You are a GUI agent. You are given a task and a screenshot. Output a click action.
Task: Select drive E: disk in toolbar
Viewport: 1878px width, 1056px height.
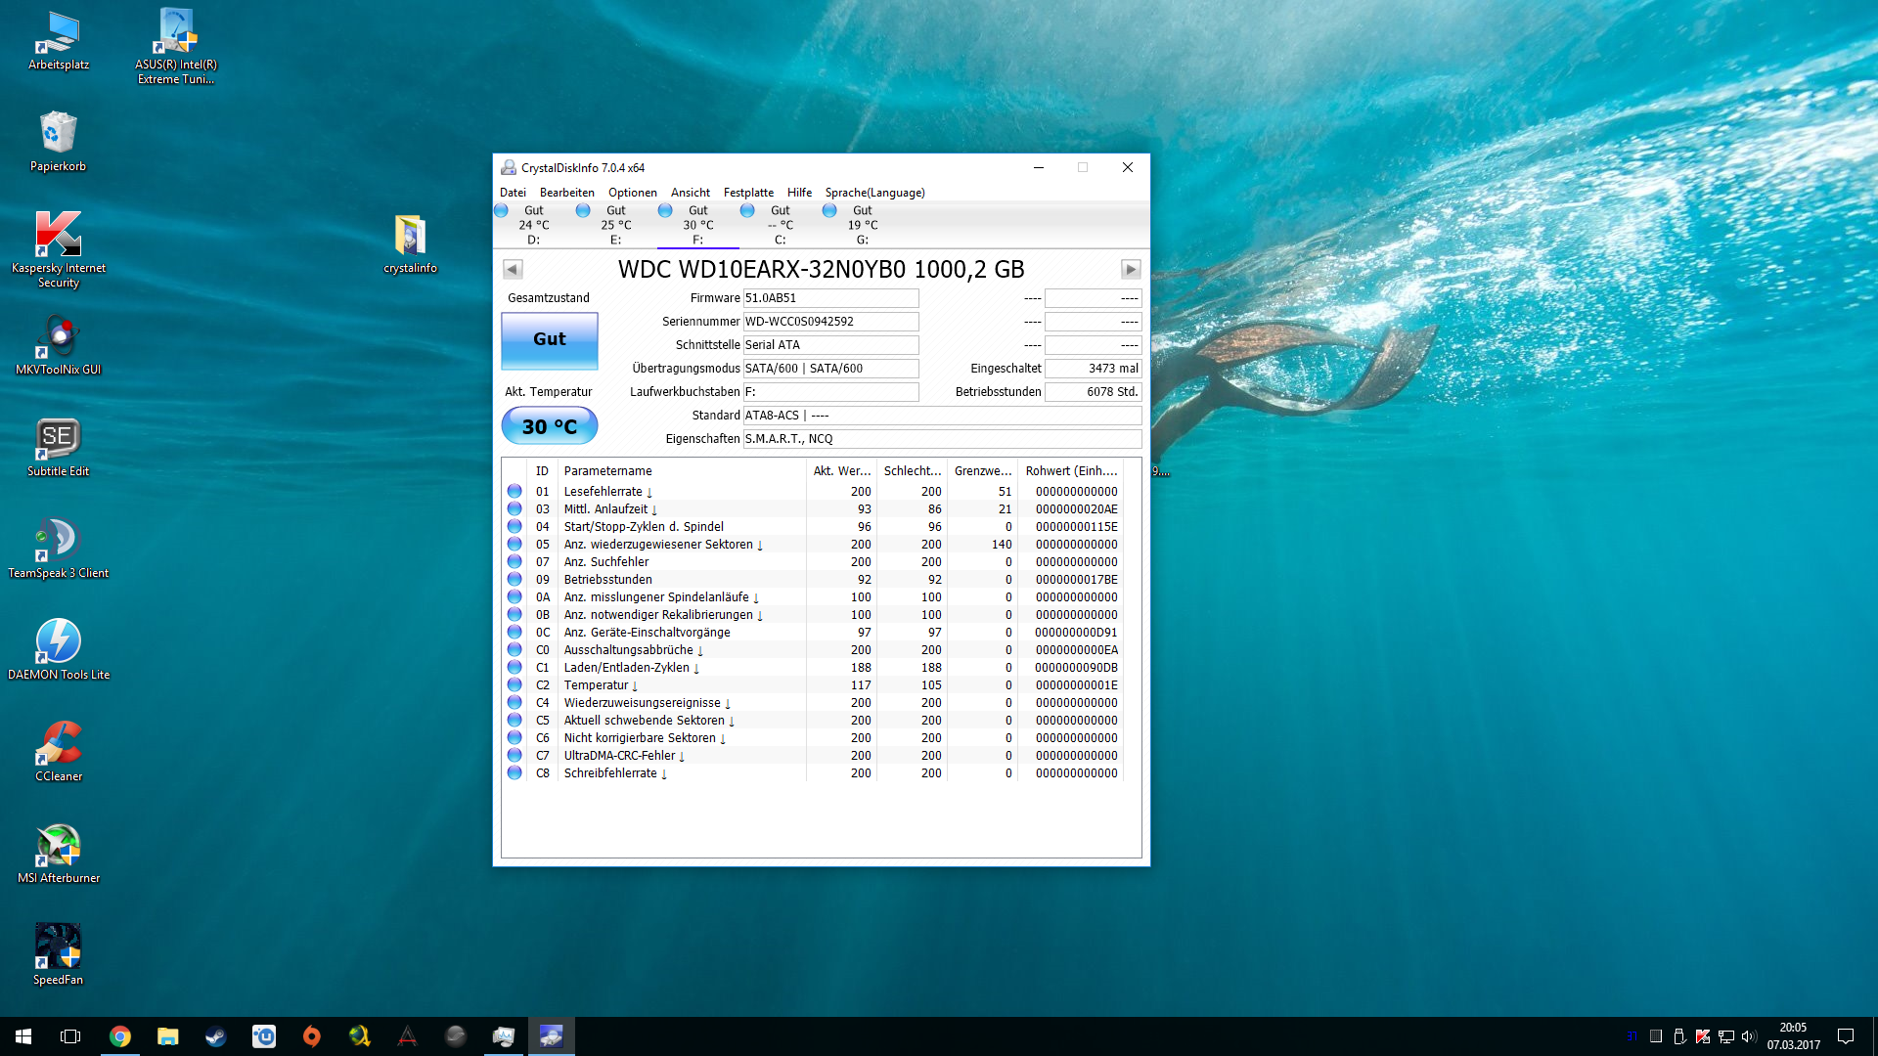point(615,224)
